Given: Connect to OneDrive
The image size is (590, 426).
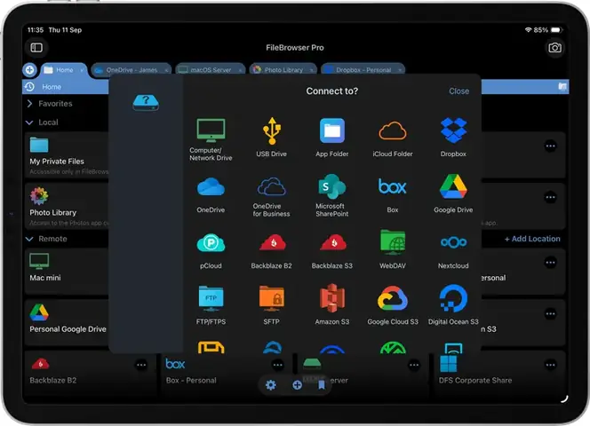Looking at the screenshot, I should click(211, 194).
